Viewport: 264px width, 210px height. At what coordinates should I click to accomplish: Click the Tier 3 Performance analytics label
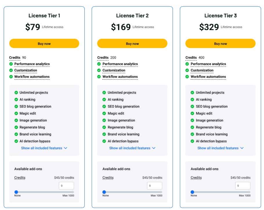[208, 64]
